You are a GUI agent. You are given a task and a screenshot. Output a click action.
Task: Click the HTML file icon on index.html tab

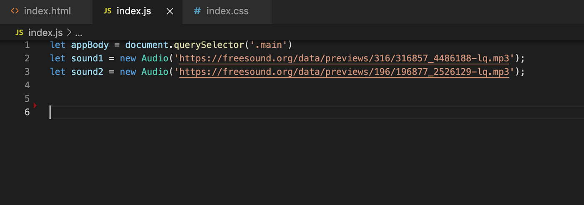[x=15, y=11]
